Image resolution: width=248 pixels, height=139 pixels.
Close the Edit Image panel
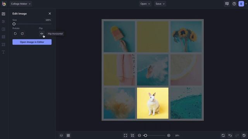[50, 14]
